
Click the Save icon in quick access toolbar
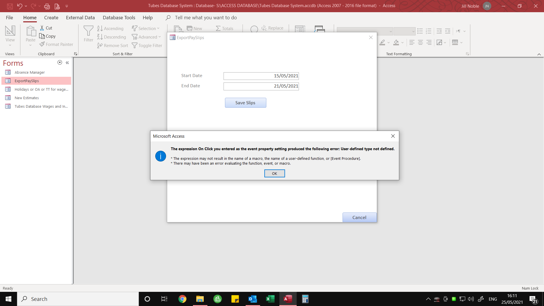(10, 6)
